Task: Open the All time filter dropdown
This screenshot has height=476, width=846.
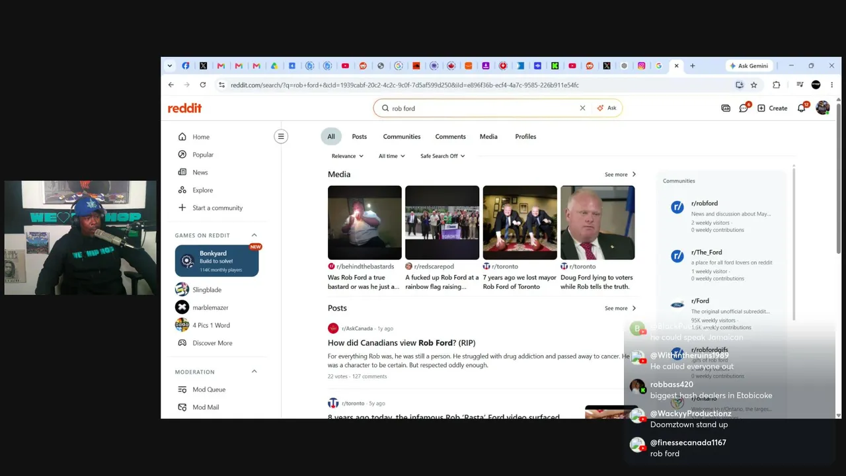Action: click(x=392, y=156)
